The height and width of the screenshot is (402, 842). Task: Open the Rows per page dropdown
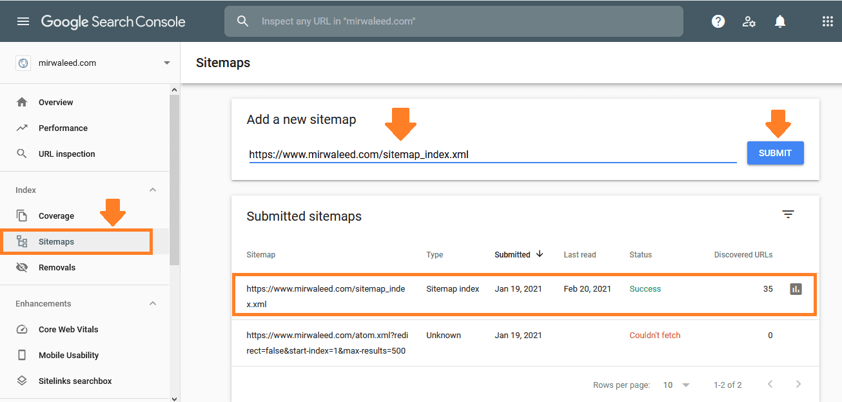[x=676, y=385]
